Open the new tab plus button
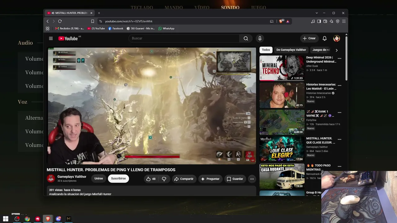This screenshot has width=397, height=223. (99, 13)
